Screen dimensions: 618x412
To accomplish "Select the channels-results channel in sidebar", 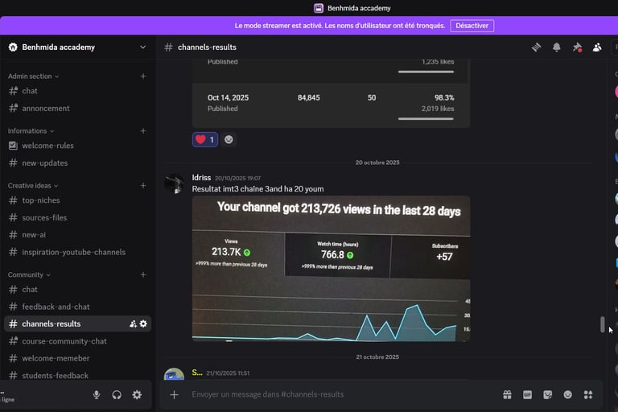I will coord(77,324).
